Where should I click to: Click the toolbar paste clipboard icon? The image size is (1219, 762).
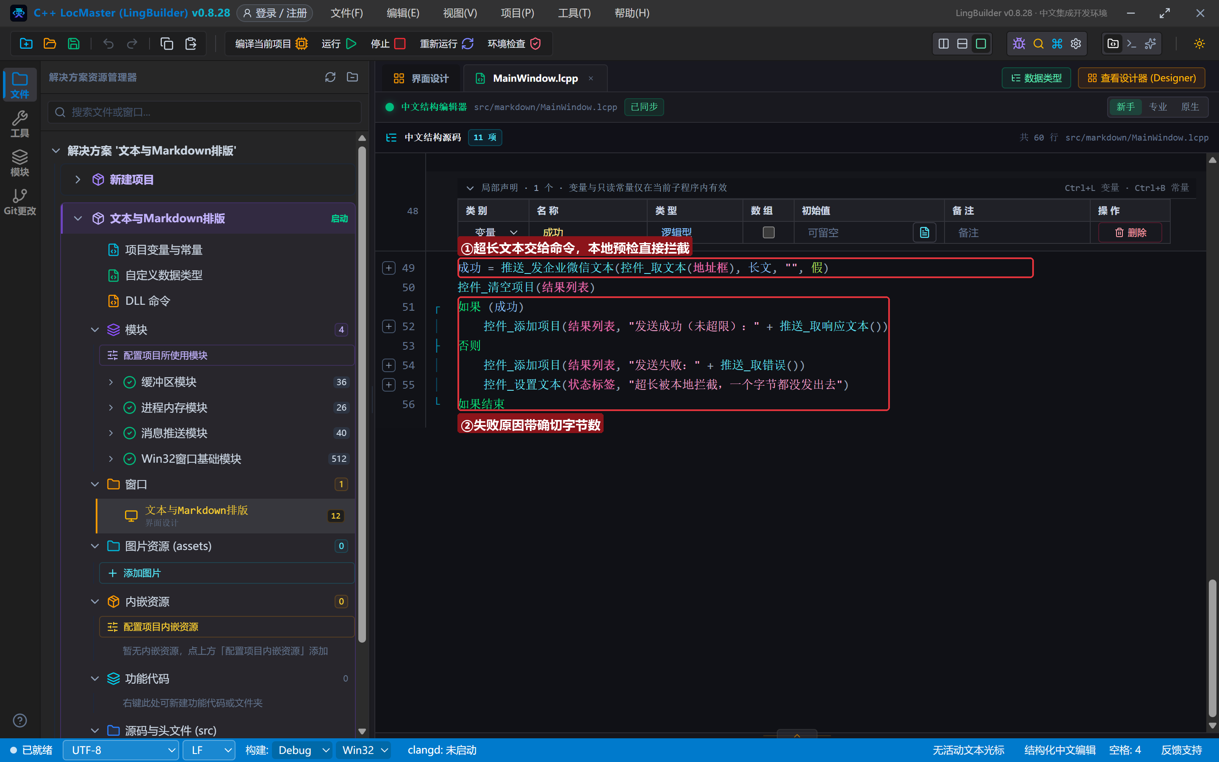[191, 44]
